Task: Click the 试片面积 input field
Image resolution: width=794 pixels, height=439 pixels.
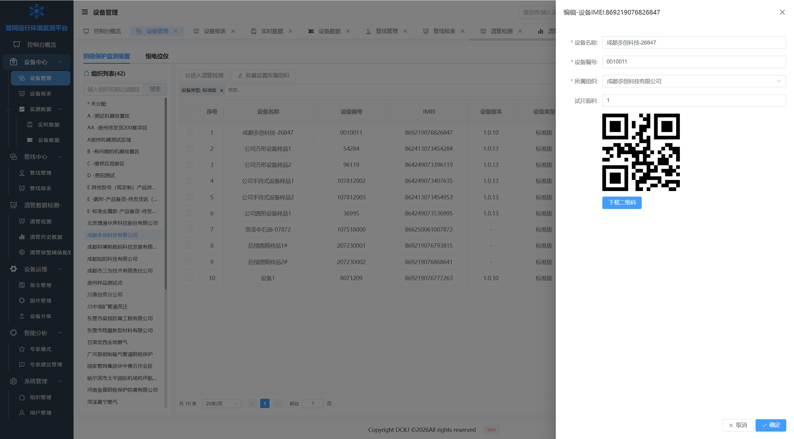Action: pyautogui.click(x=694, y=100)
